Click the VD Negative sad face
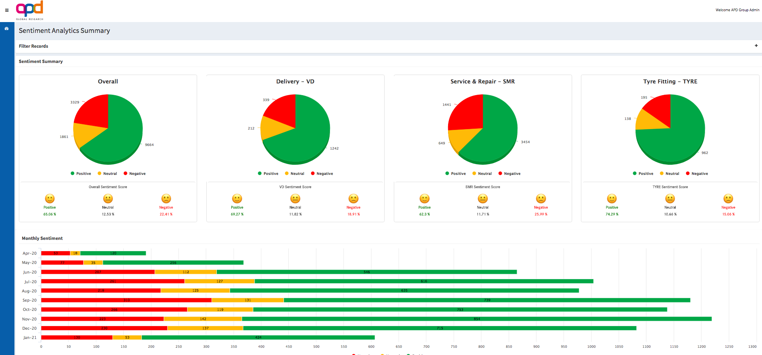This screenshot has height=355, width=762. point(354,199)
